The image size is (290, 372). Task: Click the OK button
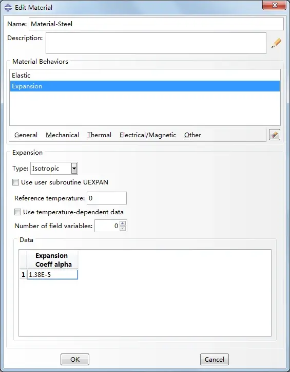coord(75,360)
